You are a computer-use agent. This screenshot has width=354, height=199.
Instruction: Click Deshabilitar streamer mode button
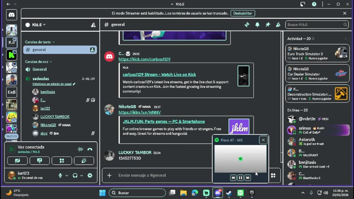[243, 13]
